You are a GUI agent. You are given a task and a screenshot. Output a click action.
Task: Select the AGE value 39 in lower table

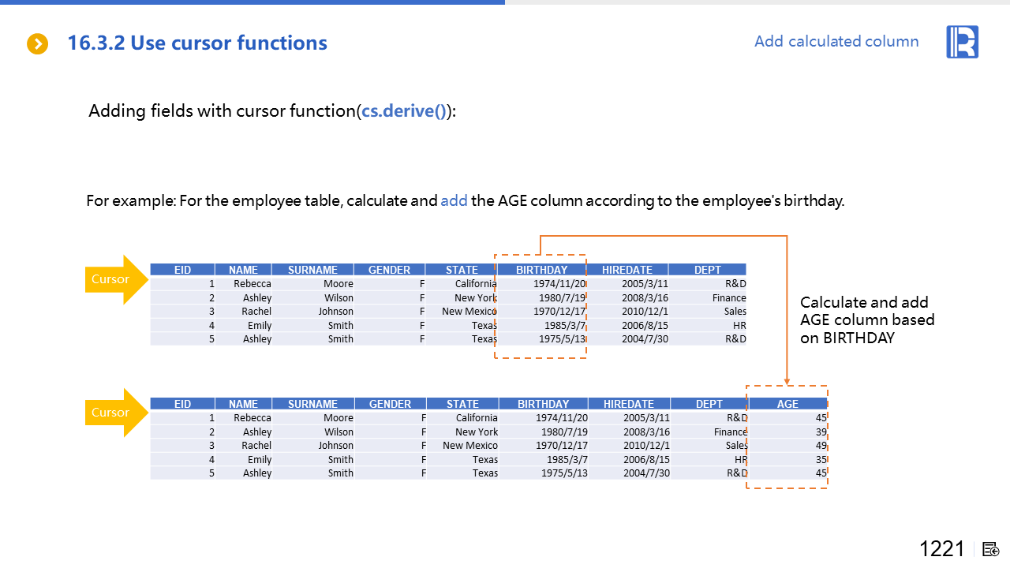[821, 432]
